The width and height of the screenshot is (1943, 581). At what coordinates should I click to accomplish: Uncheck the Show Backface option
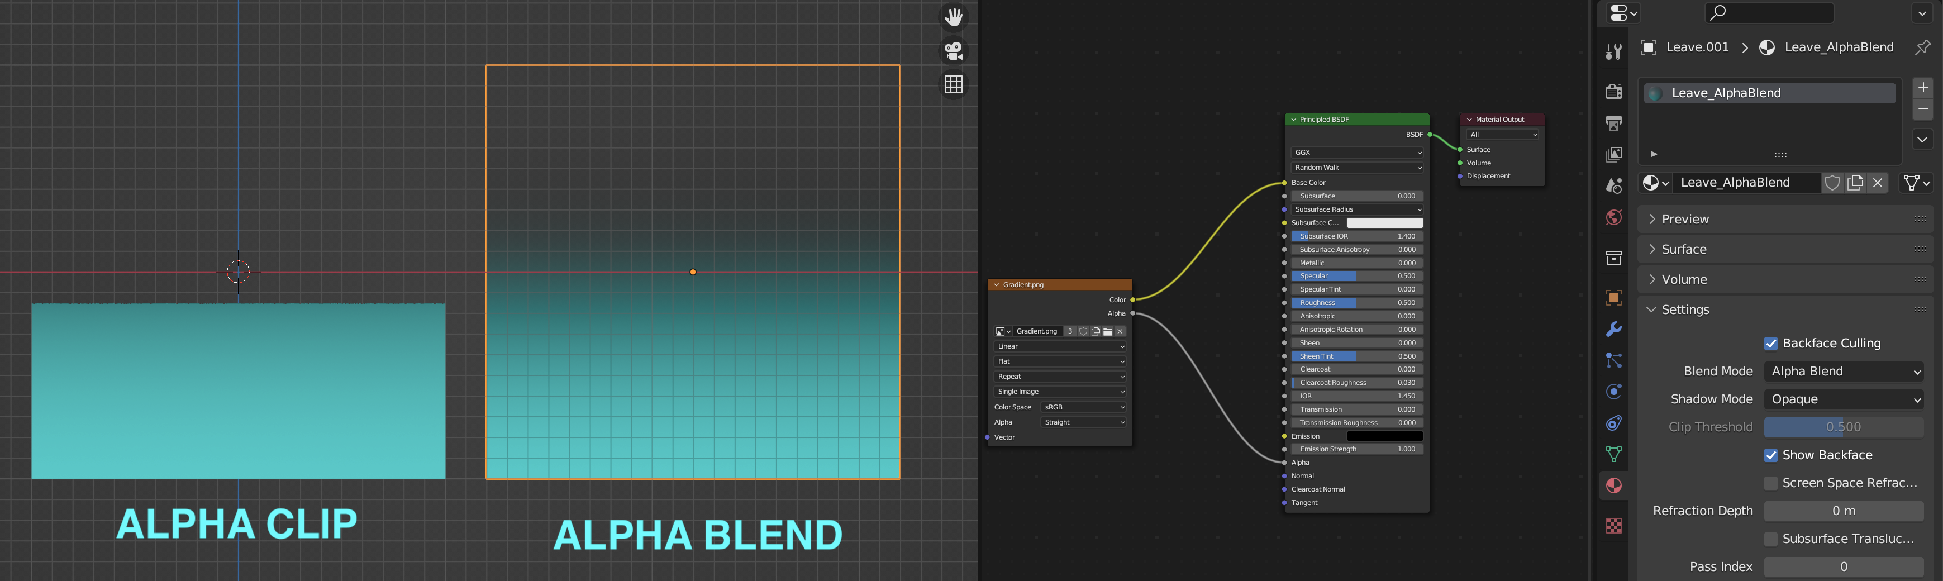1771,455
